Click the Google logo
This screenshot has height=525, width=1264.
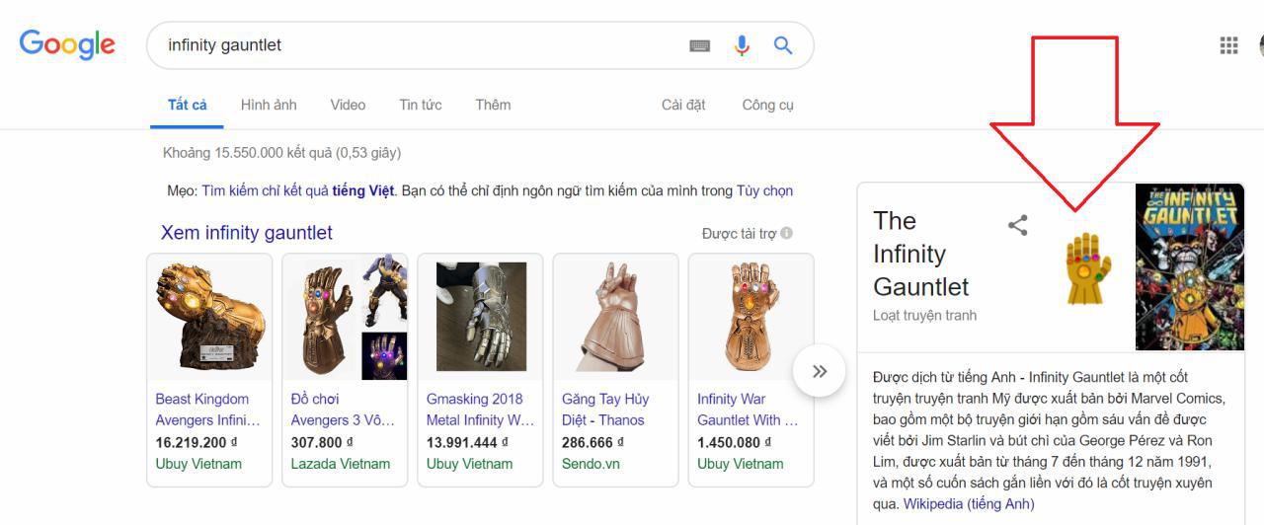(67, 44)
